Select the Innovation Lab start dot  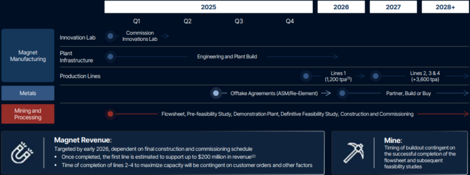[x=111, y=36]
